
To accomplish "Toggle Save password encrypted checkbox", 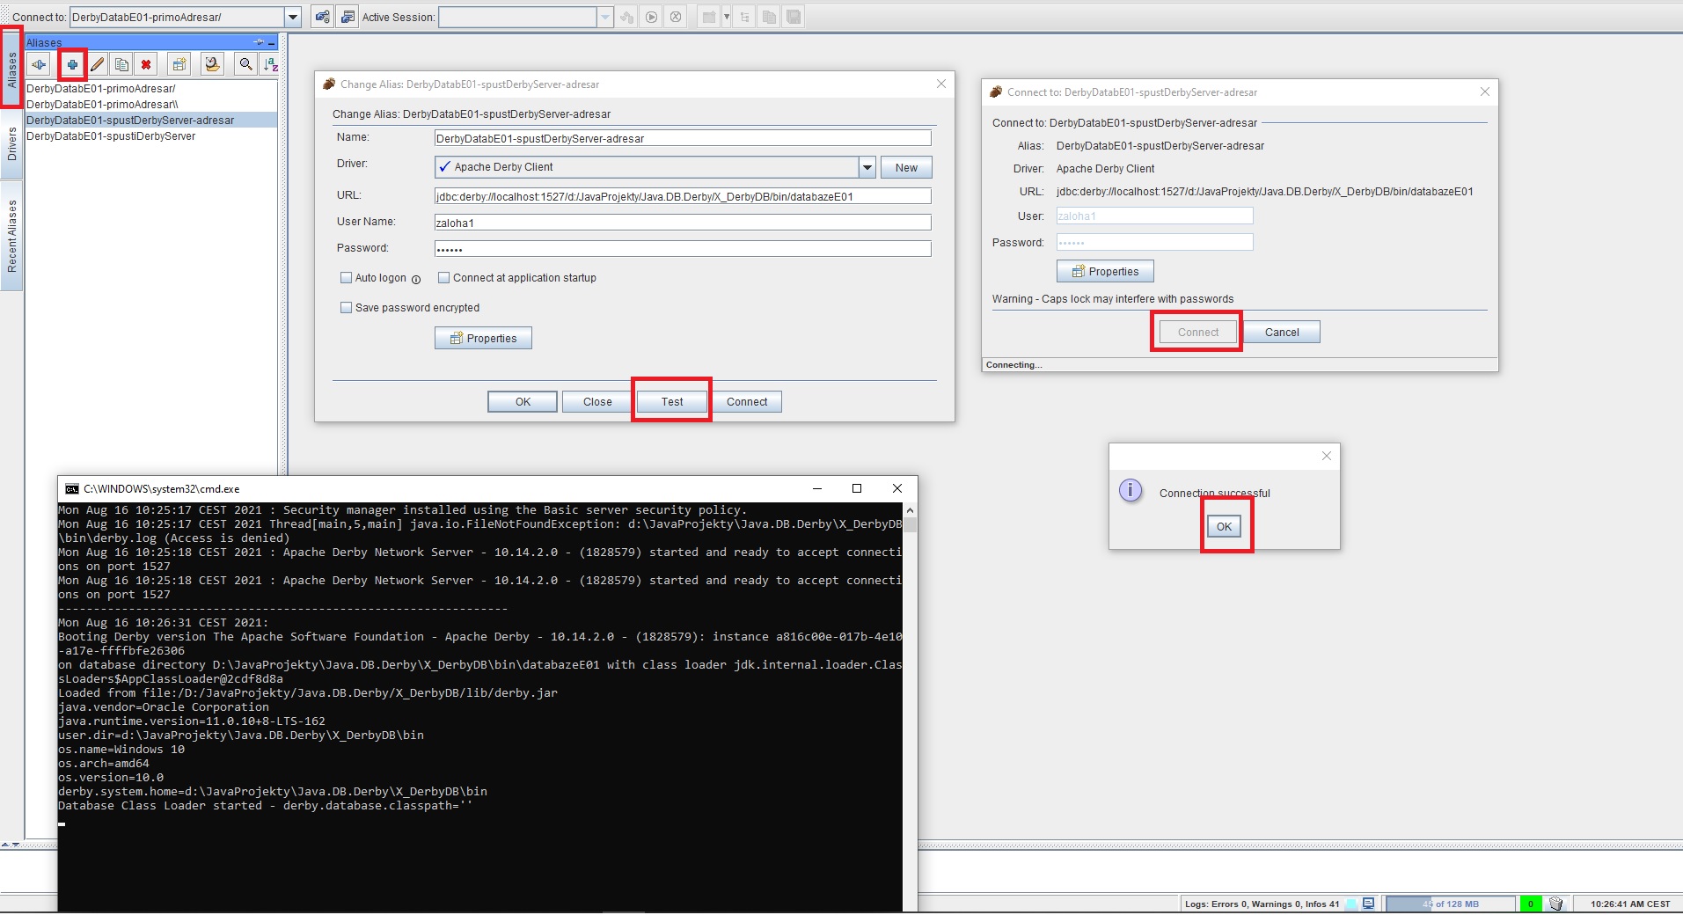I will [x=346, y=308].
